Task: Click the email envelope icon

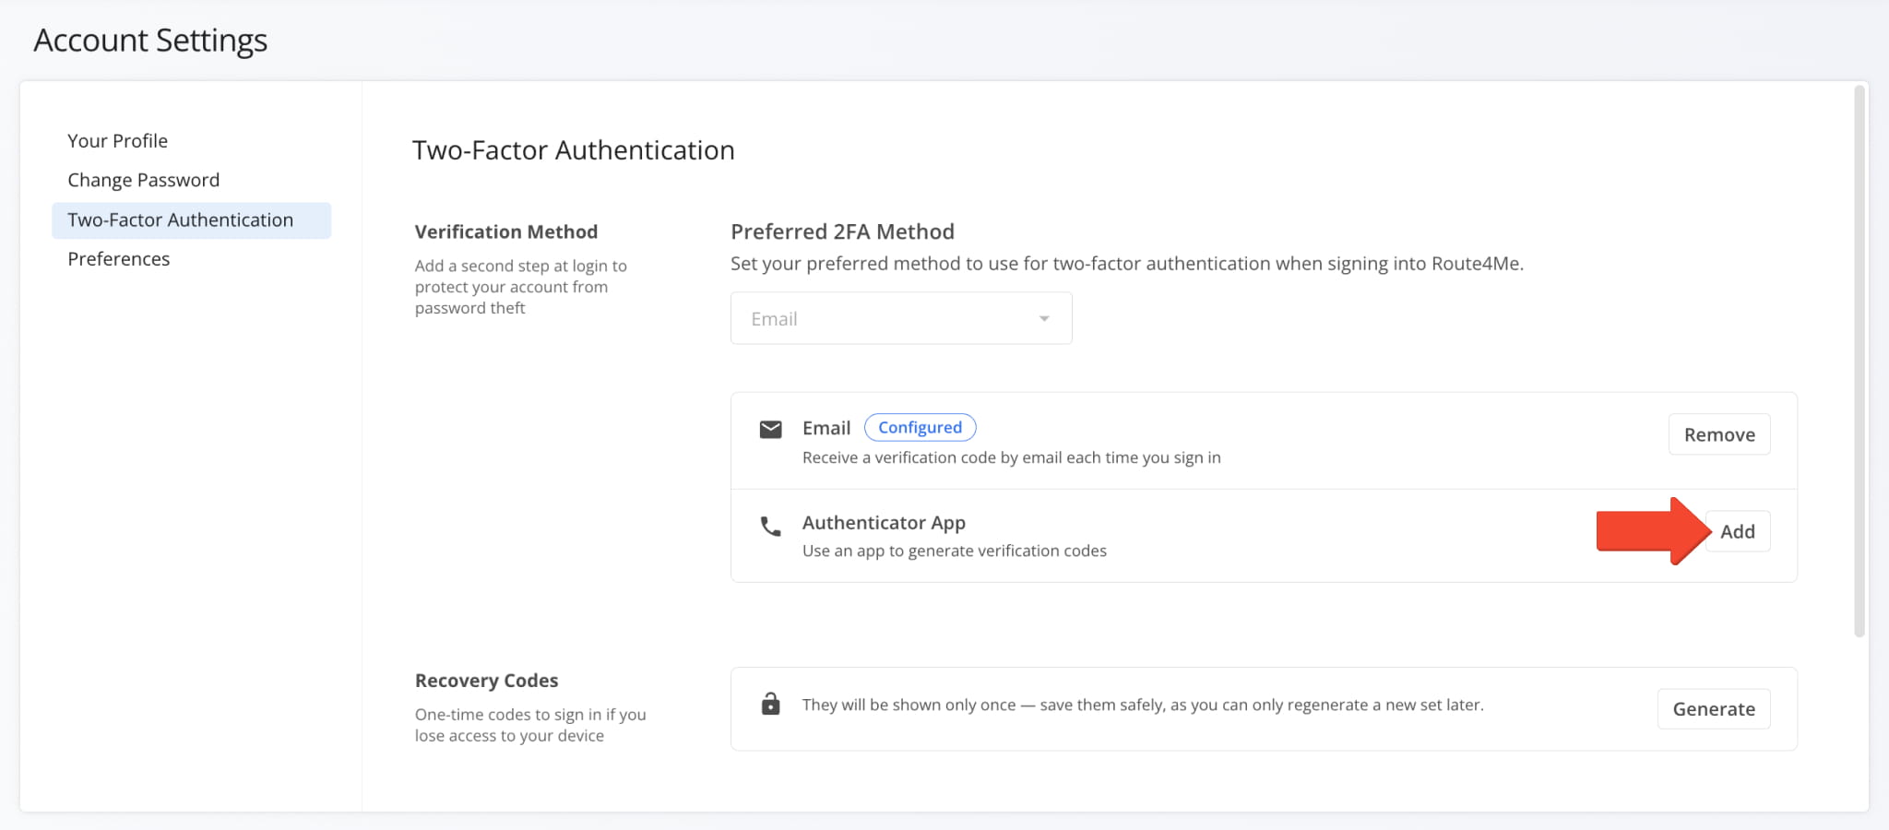Action: (x=770, y=429)
